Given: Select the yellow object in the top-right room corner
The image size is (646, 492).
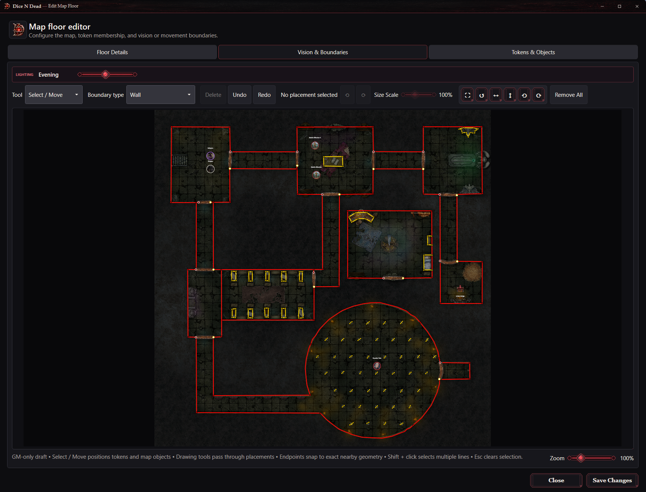Looking at the screenshot, I should (x=468, y=131).
